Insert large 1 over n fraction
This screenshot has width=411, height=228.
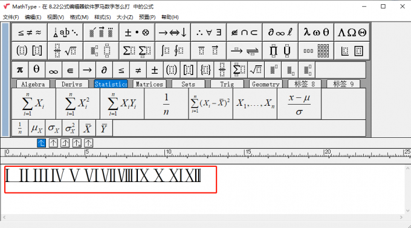coord(166,104)
